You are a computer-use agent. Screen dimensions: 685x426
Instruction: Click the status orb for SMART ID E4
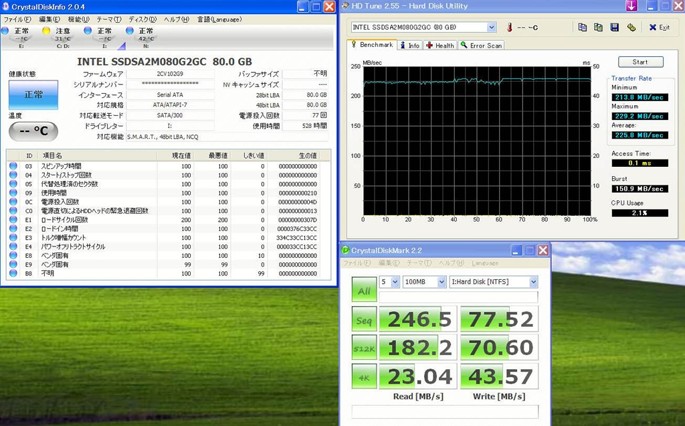(x=13, y=246)
